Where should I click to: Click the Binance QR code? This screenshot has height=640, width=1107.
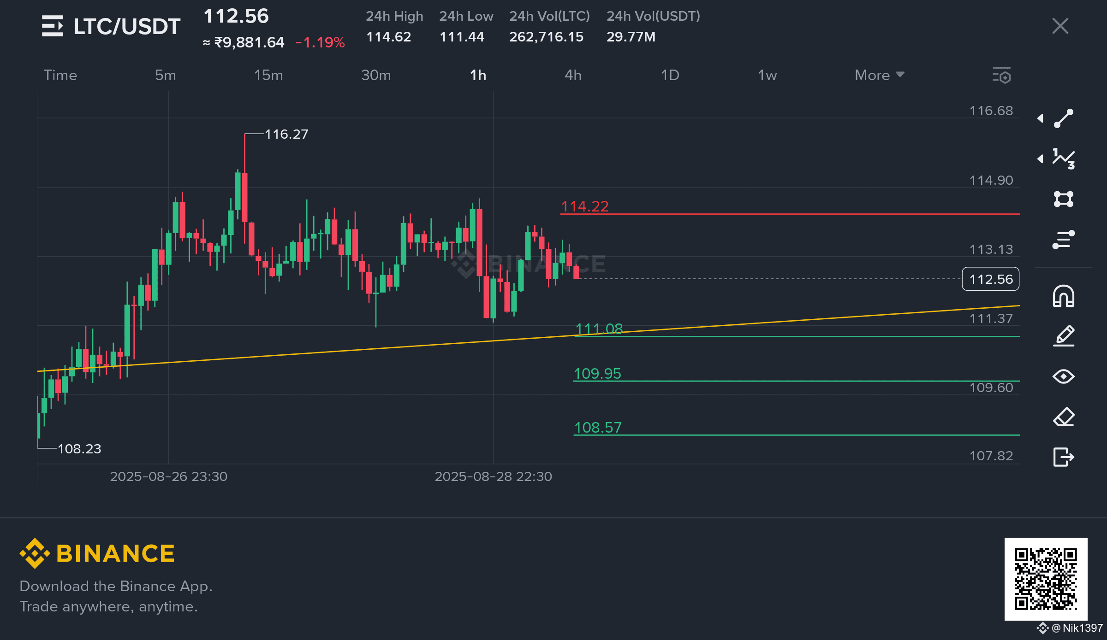tap(1046, 579)
